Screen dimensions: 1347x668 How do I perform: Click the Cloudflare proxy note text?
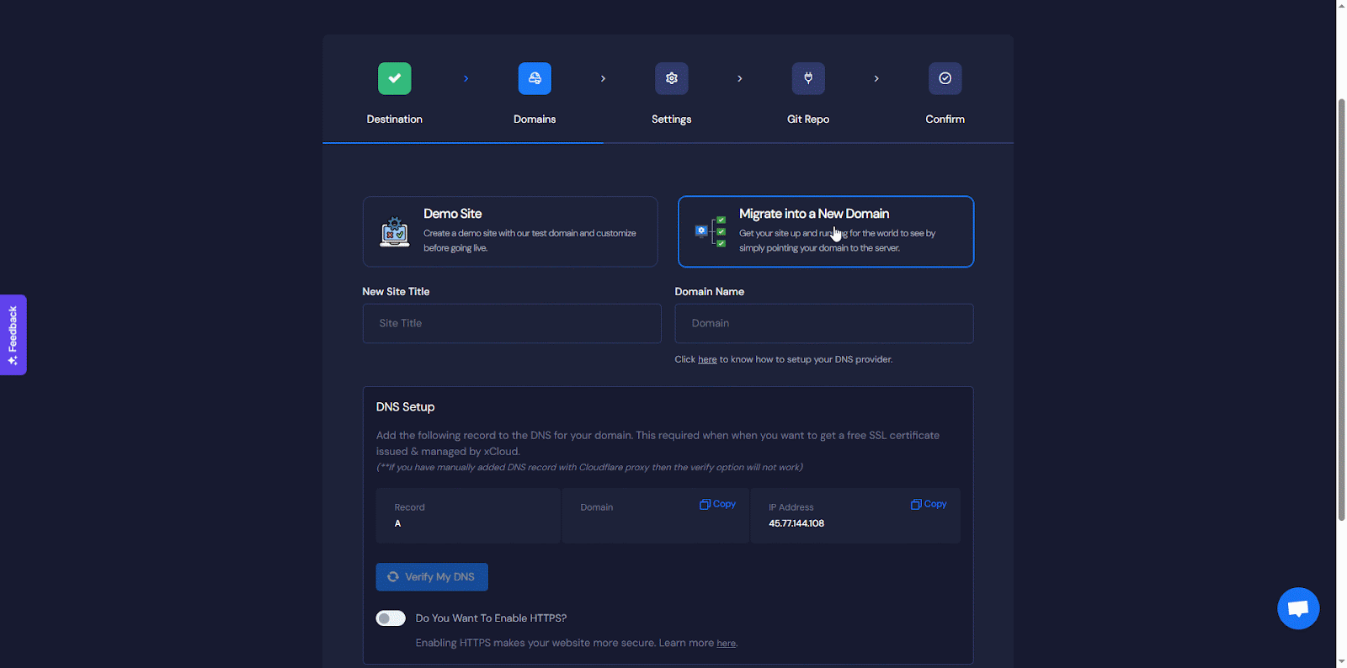[589, 467]
